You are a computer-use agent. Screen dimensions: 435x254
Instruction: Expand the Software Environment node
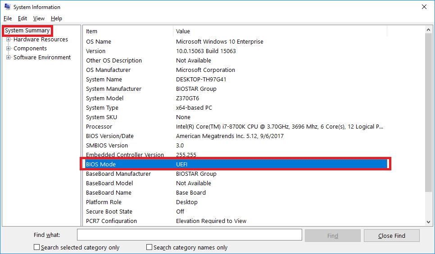(8, 58)
